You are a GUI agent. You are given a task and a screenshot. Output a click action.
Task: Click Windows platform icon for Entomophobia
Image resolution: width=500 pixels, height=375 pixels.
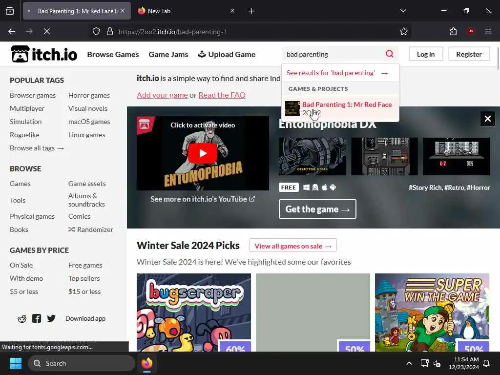click(x=306, y=187)
